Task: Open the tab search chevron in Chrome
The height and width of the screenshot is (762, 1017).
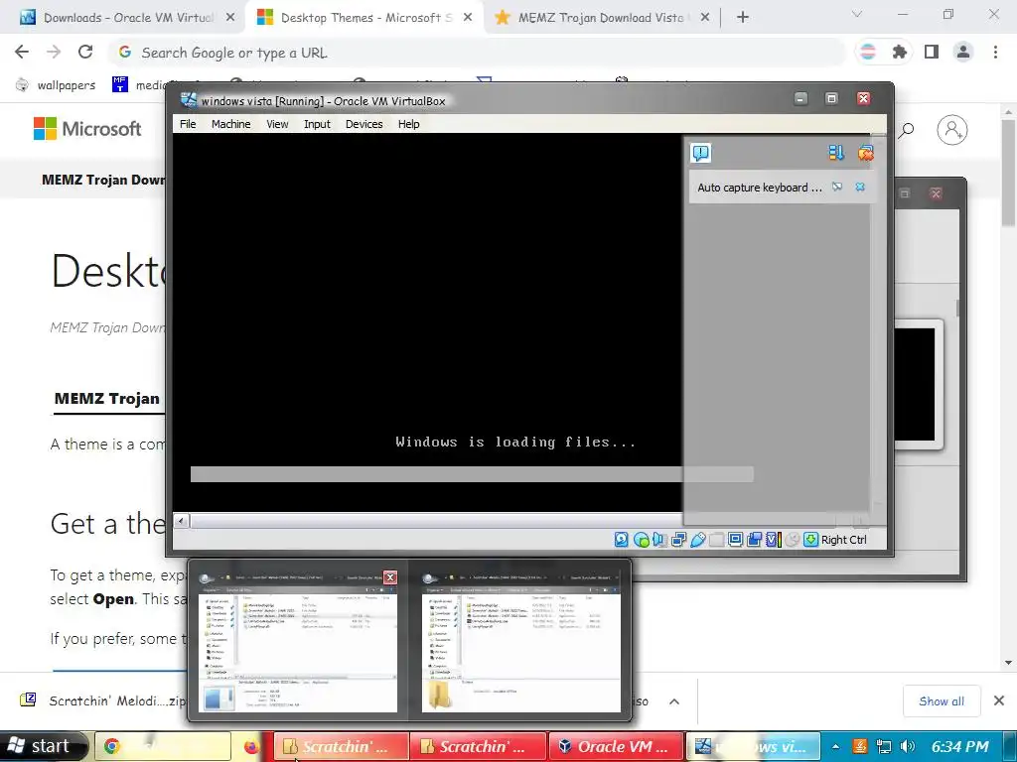Action: pyautogui.click(x=857, y=14)
